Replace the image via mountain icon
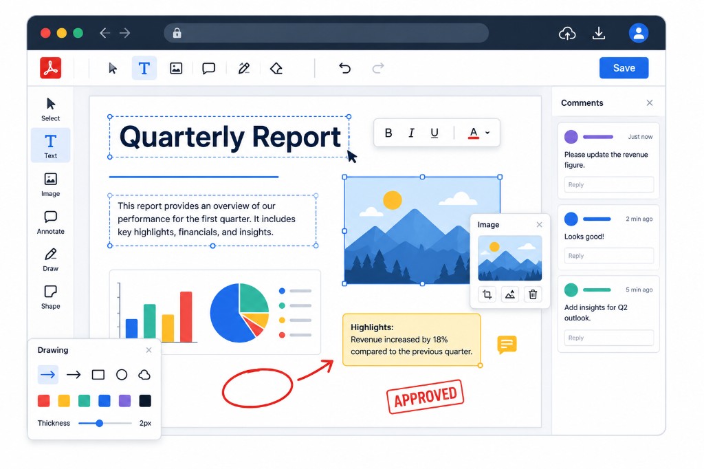The height and width of the screenshot is (469, 704). coord(510,295)
